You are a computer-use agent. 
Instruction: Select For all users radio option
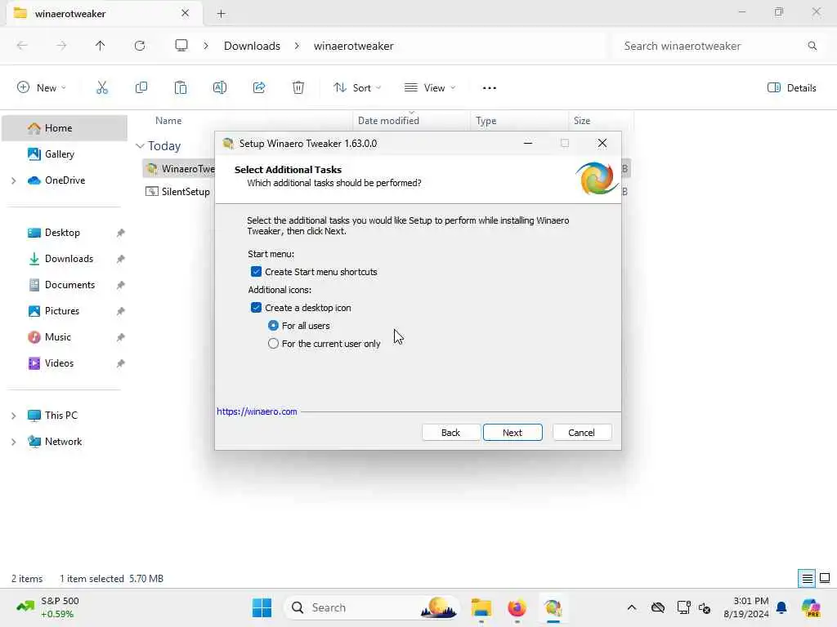pyautogui.click(x=273, y=326)
